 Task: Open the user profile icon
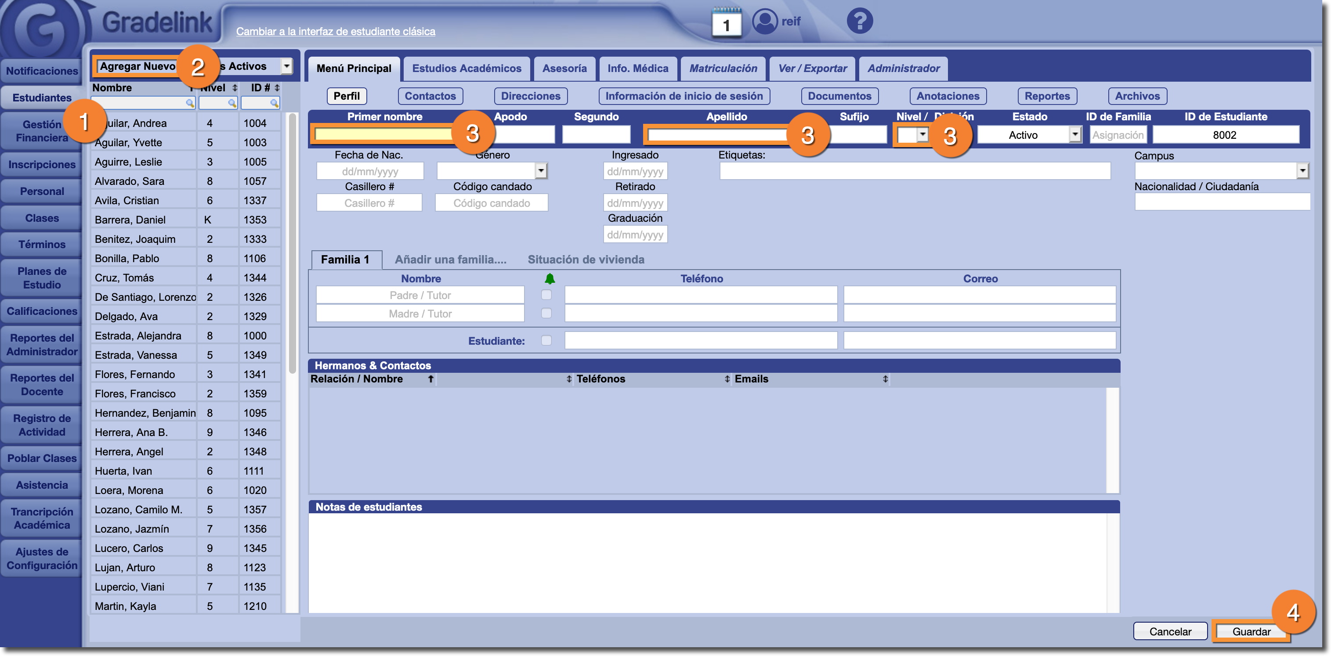[x=764, y=22]
